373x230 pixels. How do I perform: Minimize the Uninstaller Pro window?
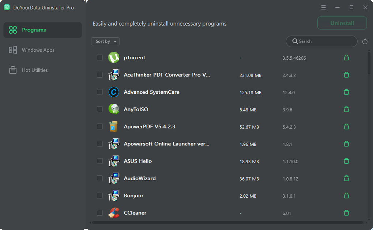tap(337, 7)
